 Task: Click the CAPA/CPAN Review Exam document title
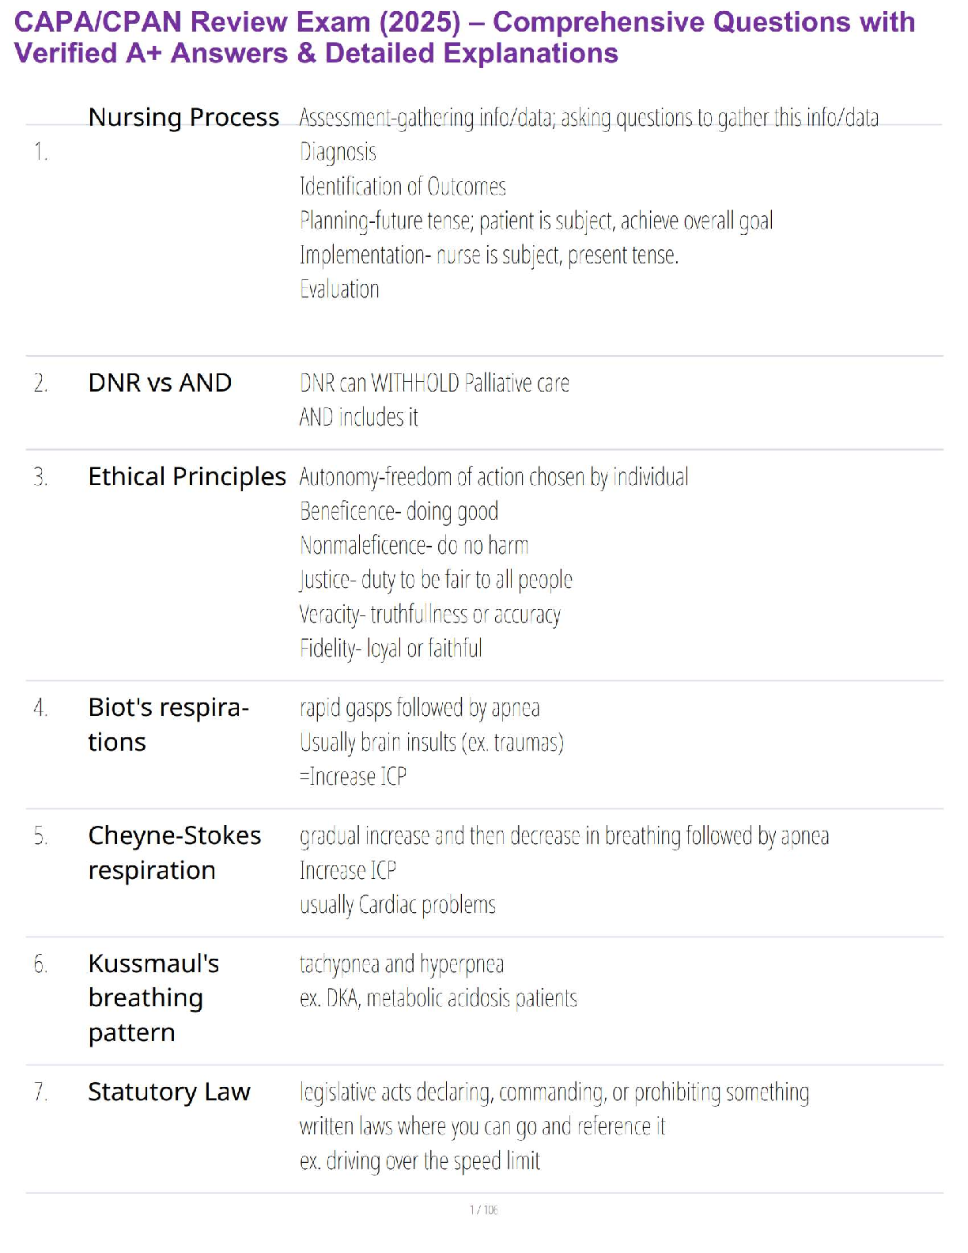tap(464, 37)
